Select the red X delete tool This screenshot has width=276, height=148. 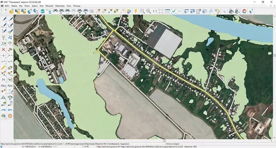(x=3, y=49)
